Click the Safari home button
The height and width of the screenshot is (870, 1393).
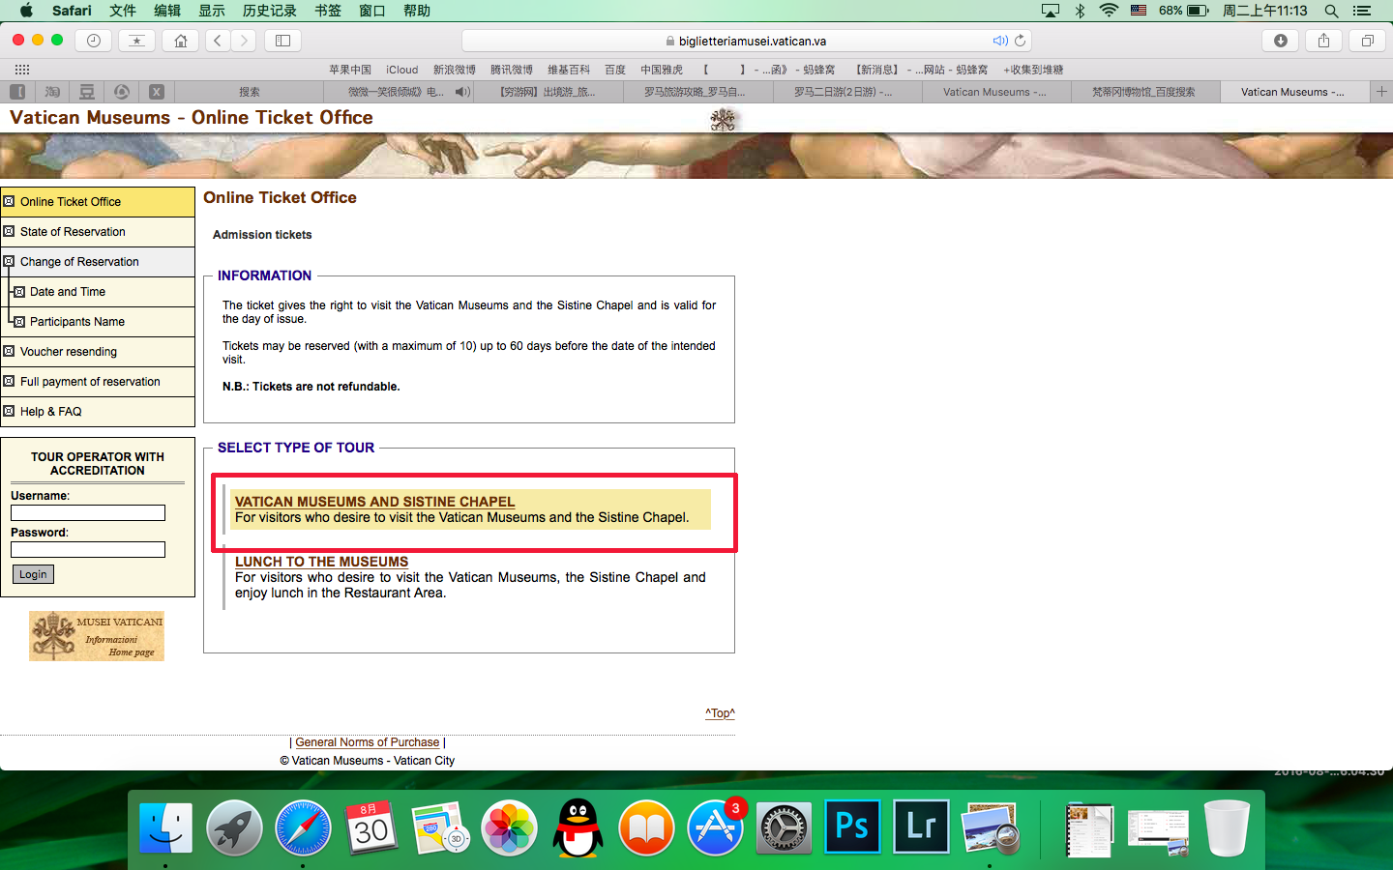180,41
